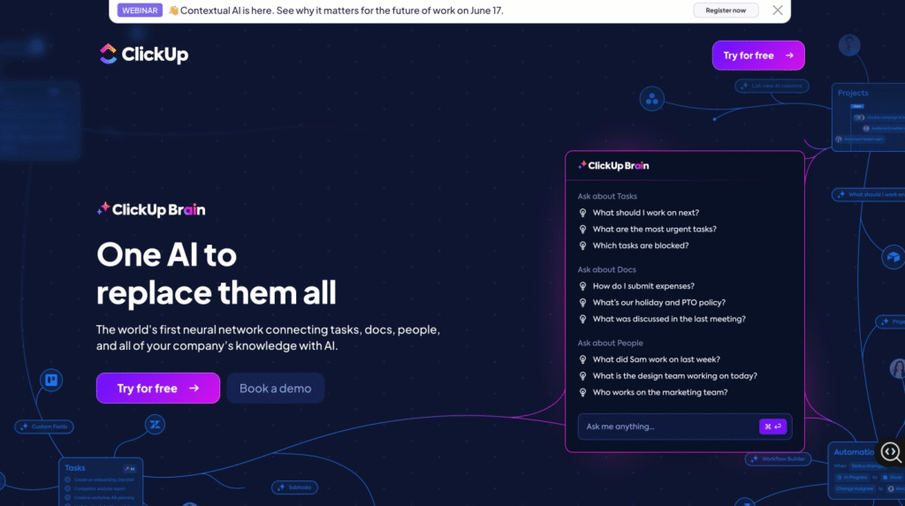Image resolution: width=905 pixels, height=506 pixels.
Task: Click the Custom Fields pill
Action: (44, 427)
